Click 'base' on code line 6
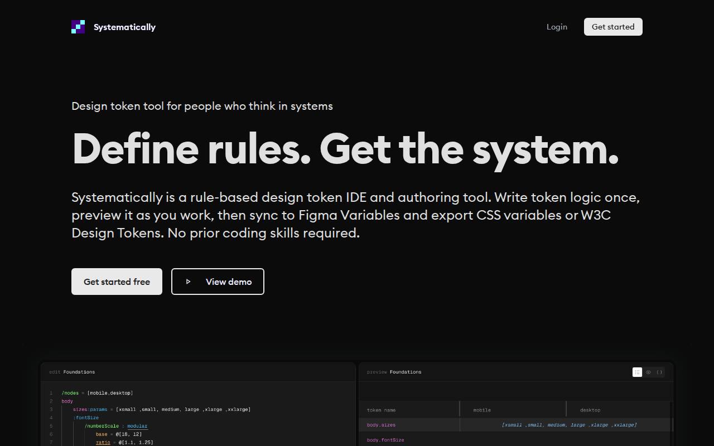Image resolution: width=714 pixels, height=446 pixels. [x=102, y=434]
